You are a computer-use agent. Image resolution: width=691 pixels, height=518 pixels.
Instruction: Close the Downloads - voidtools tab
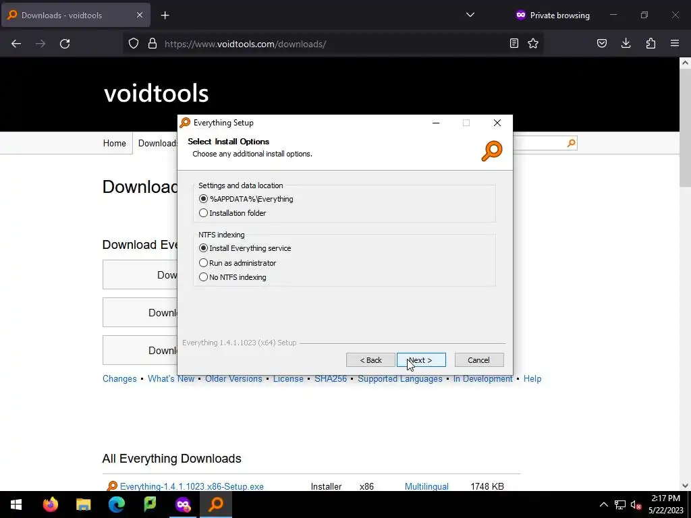(140, 15)
